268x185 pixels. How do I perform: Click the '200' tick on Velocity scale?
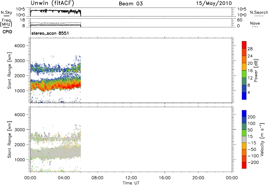tap(252, 117)
